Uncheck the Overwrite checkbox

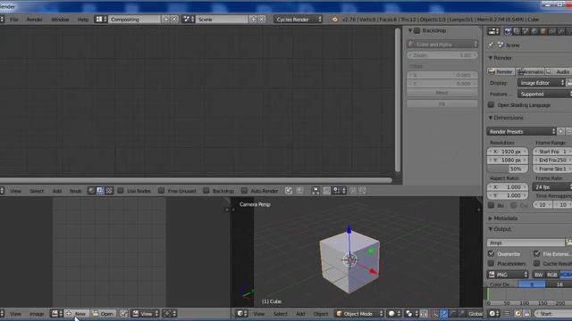click(x=491, y=253)
